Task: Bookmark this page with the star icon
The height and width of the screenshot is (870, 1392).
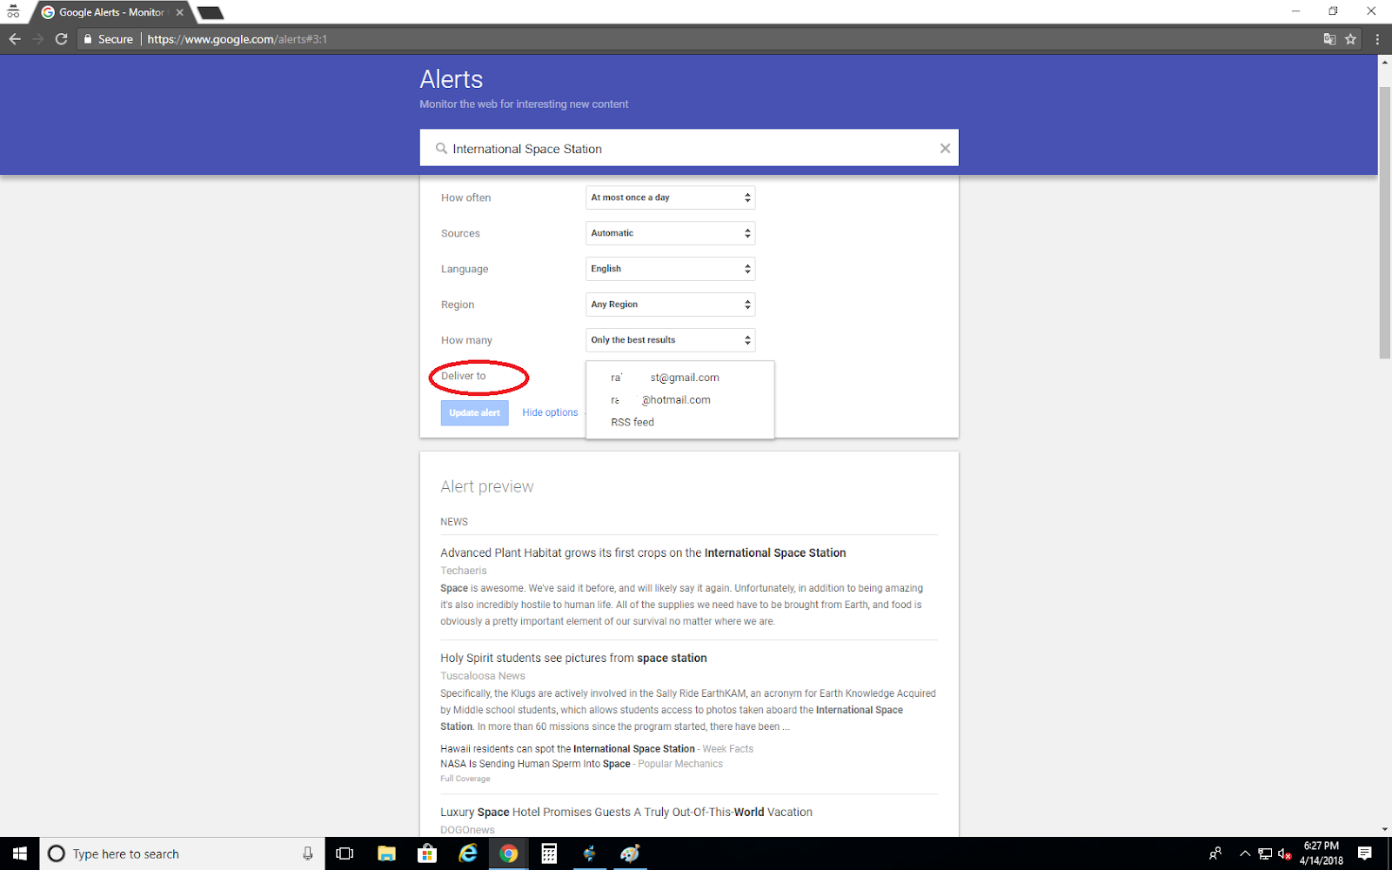Action: (1350, 39)
